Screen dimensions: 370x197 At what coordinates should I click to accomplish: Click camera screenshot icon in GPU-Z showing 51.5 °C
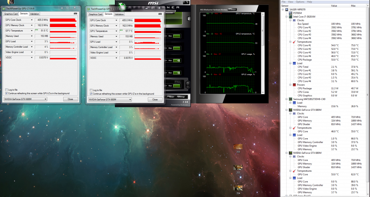75,14
